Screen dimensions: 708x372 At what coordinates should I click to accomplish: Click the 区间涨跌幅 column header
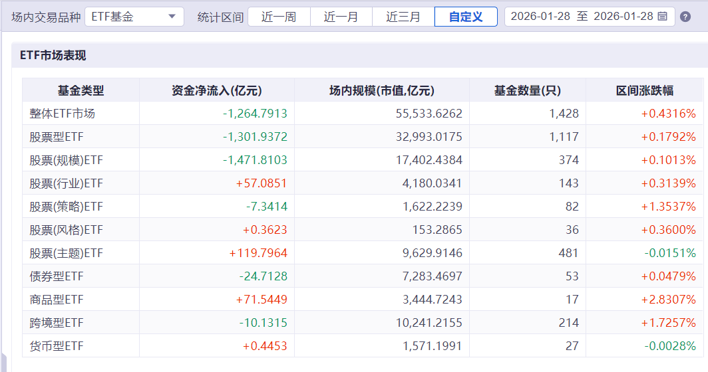coord(644,90)
